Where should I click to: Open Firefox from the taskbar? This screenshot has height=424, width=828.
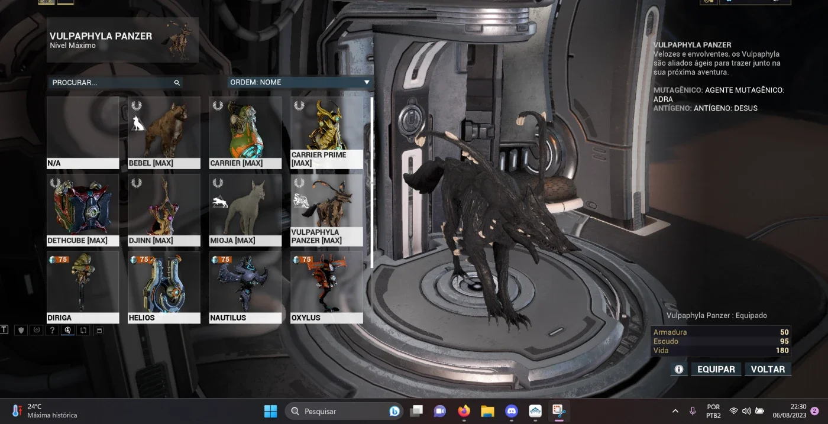464,410
